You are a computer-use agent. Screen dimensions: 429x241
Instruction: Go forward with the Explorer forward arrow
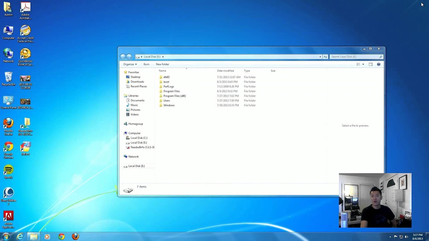pyautogui.click(x=129, y=57)
